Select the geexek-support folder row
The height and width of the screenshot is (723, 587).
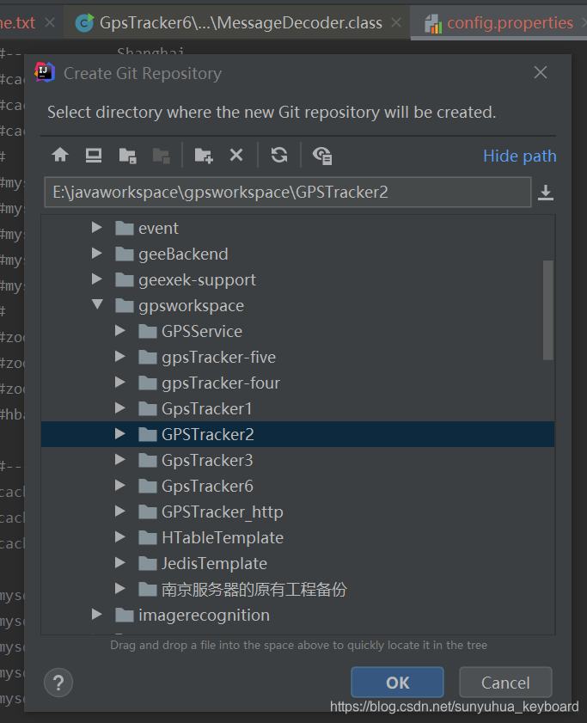click(297, 279)
